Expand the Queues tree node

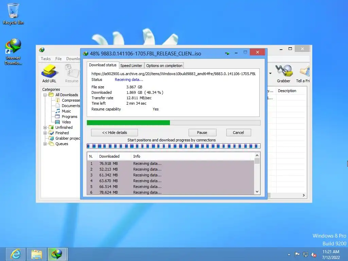(45, 144)
